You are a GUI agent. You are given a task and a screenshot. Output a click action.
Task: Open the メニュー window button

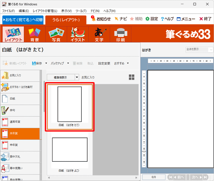coord(186,19)
